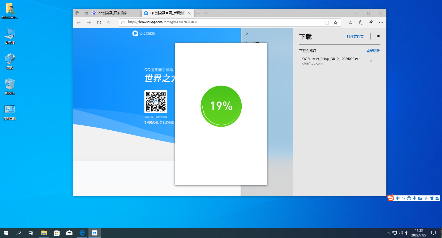Toggle Sogou punctuation mode
Viewport: 442px width, 238px height.
click(x=403, y=198)
